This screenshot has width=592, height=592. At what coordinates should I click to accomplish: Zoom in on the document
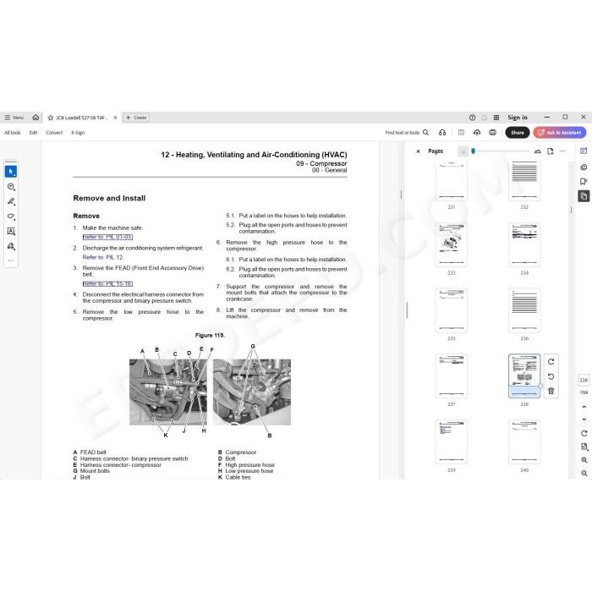(x=584, y=460)
